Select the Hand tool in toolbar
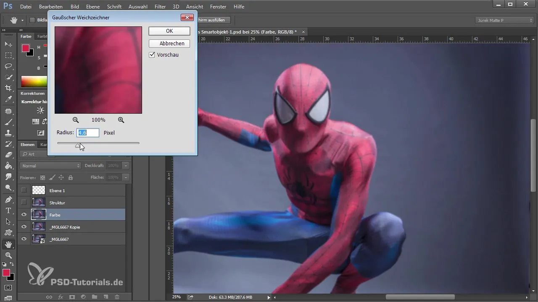The image size is (538, 302). (8, 244)
